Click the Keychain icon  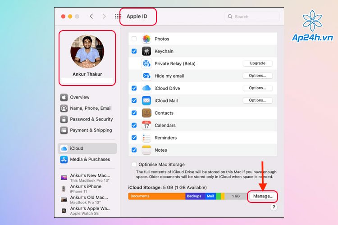146,51
